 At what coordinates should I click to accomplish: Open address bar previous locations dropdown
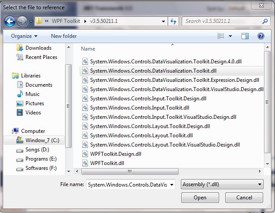coord(163,22)
